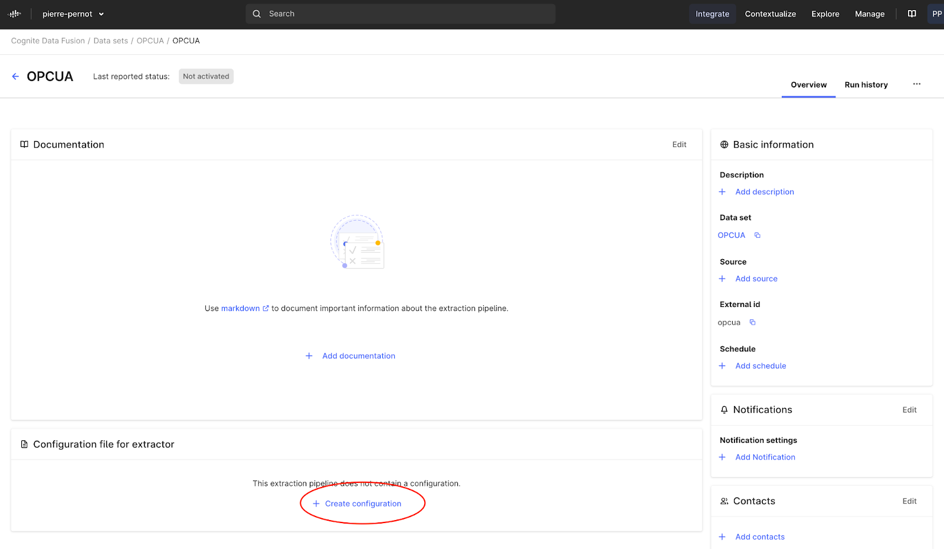Click the external link icon beside markdown
Viewport: 944px width, 549px height.
(266, 308)
